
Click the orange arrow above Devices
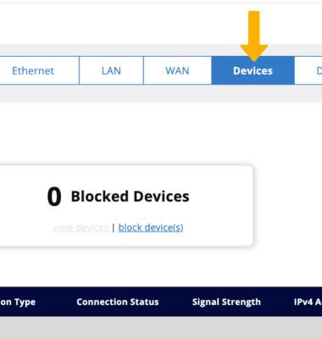[x=253, y=36]
